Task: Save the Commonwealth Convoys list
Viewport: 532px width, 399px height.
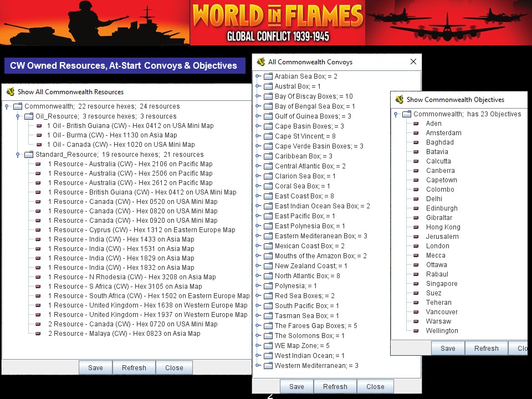Action: tap(296, 386)
